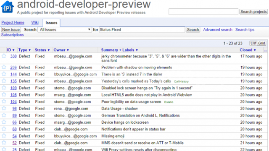Star issue 60 about notifications

point(4,129)
